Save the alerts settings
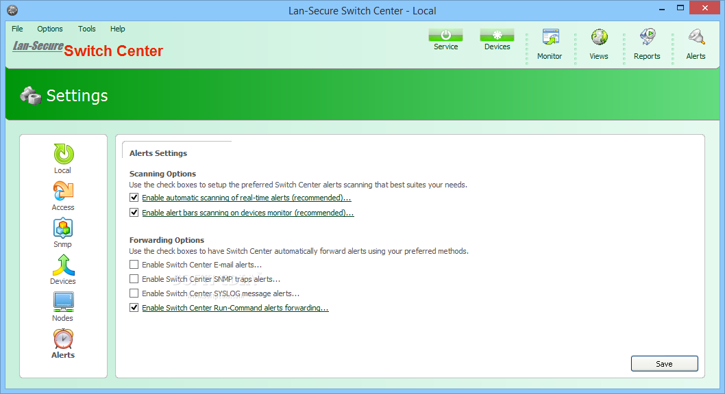 [x=665, y=363]
